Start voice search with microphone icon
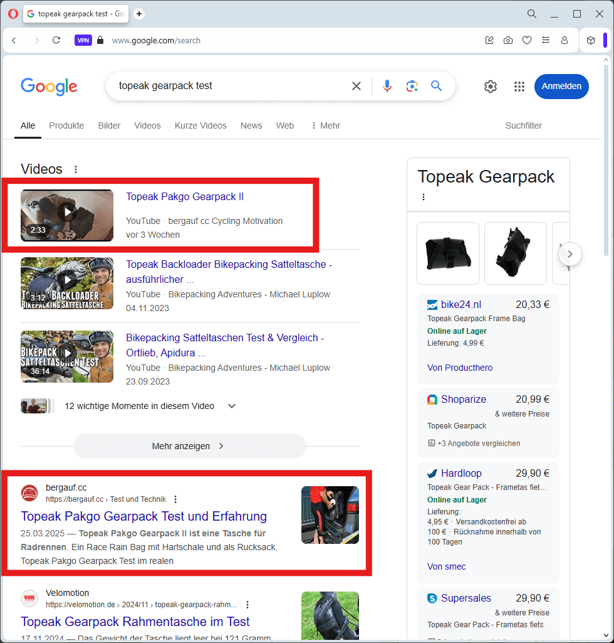This screenshot has height=643, width=614. pyautogui.click(x=387, y=86)
